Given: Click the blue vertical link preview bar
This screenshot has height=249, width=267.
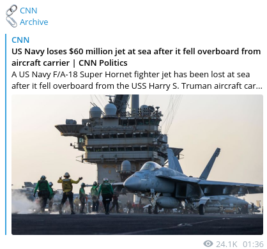Looking at the screenshot, I should [x=6, y=134].
